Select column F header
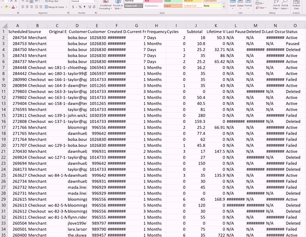The width and height of the screenshot is (306, 237). click(117, 25)
